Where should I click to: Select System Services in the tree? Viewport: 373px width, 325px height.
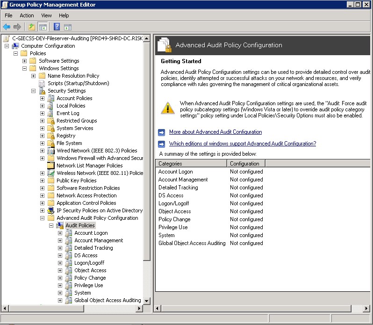(75, 128)
